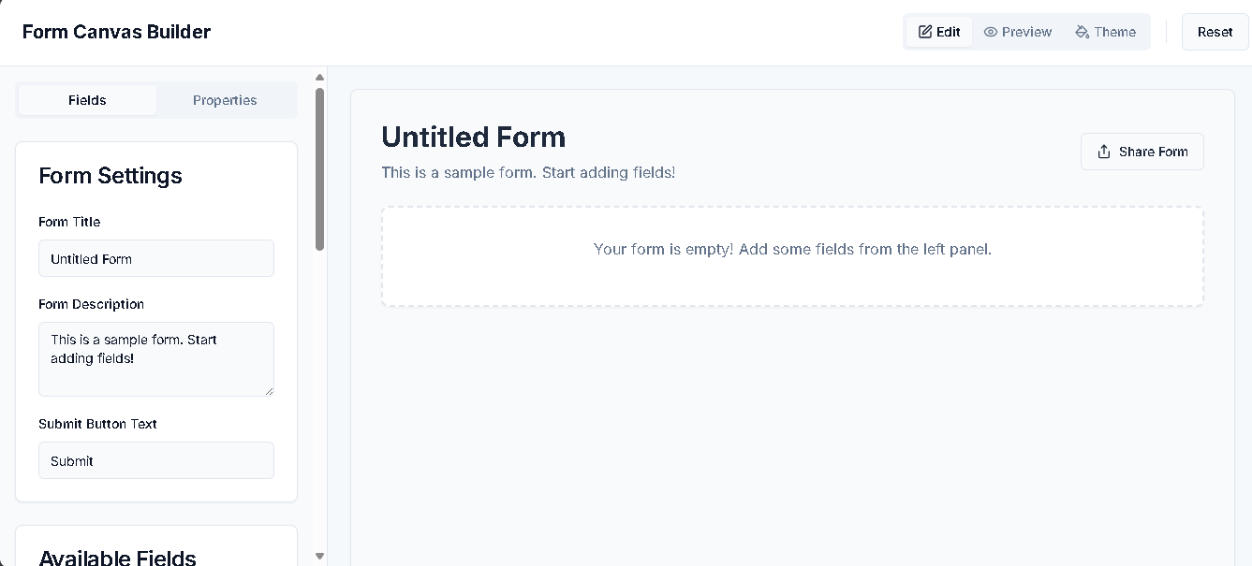Focus the Submit Button Text field

[156, 460]
